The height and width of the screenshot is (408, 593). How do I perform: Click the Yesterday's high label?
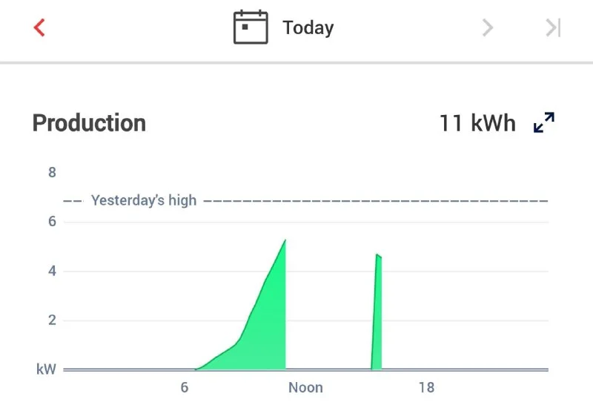(x=144, y=200)
